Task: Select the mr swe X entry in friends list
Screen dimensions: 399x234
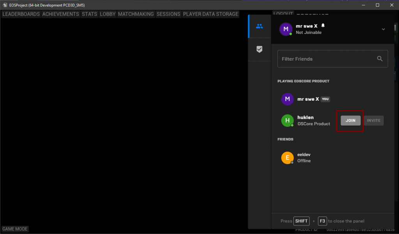Action: [x=308, y=99]
